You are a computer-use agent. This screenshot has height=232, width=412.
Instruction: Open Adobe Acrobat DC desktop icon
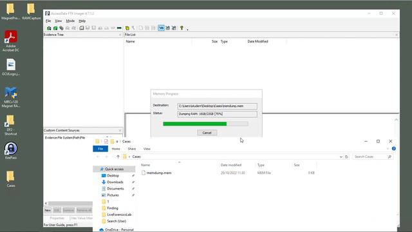[11, 41]
